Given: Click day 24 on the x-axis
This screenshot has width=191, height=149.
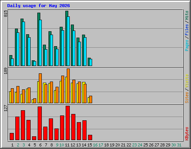Looking at the screenshot, I should (140, 145).
